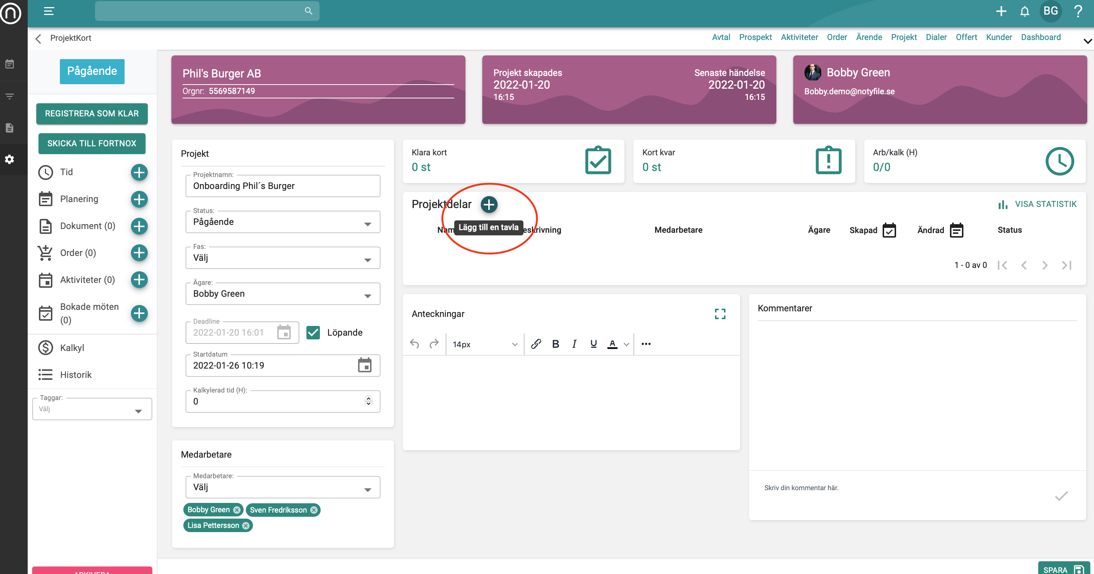Click the notification bell icon
This screenshot has width=1094, height=574.
pyautogui.click(x=1024, y=11)
